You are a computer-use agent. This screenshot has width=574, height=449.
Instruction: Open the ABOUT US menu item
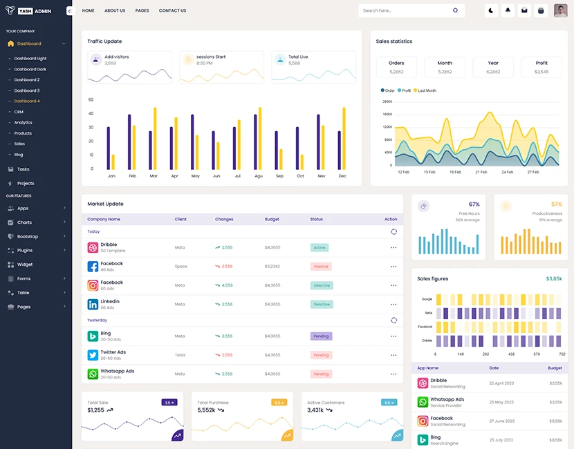115,10
